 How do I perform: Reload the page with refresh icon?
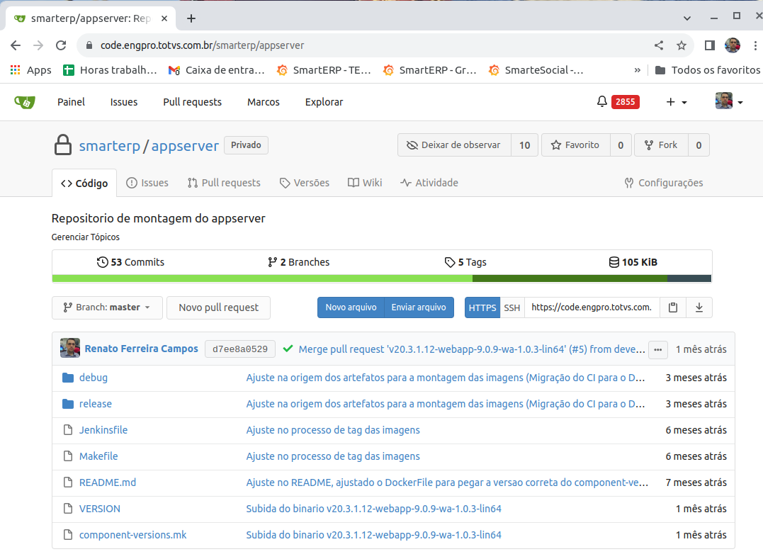point(61,45)
